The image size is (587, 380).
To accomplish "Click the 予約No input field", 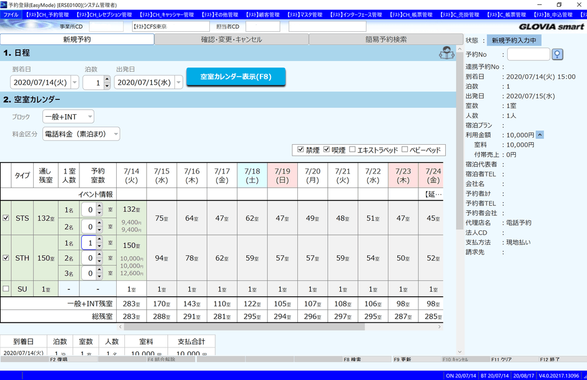I will (x=528, y=55).
